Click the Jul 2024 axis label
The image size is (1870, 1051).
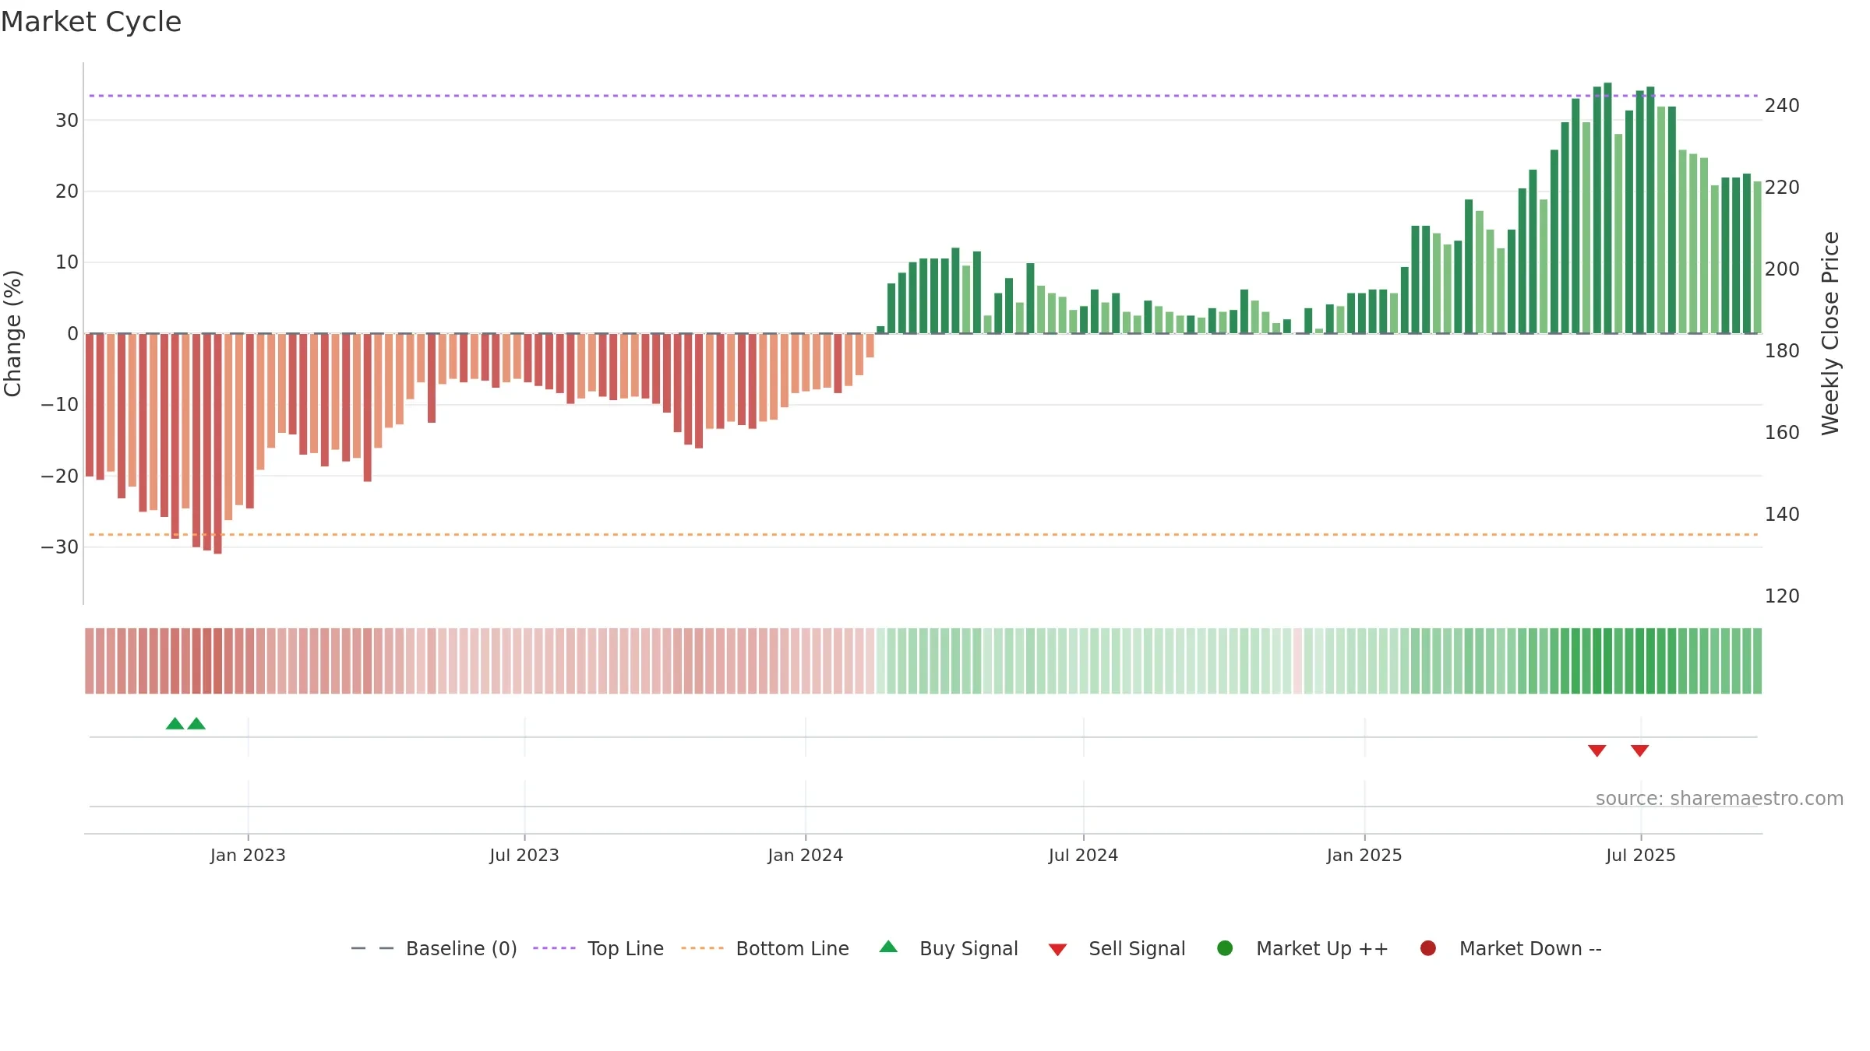click(1083, 855)
